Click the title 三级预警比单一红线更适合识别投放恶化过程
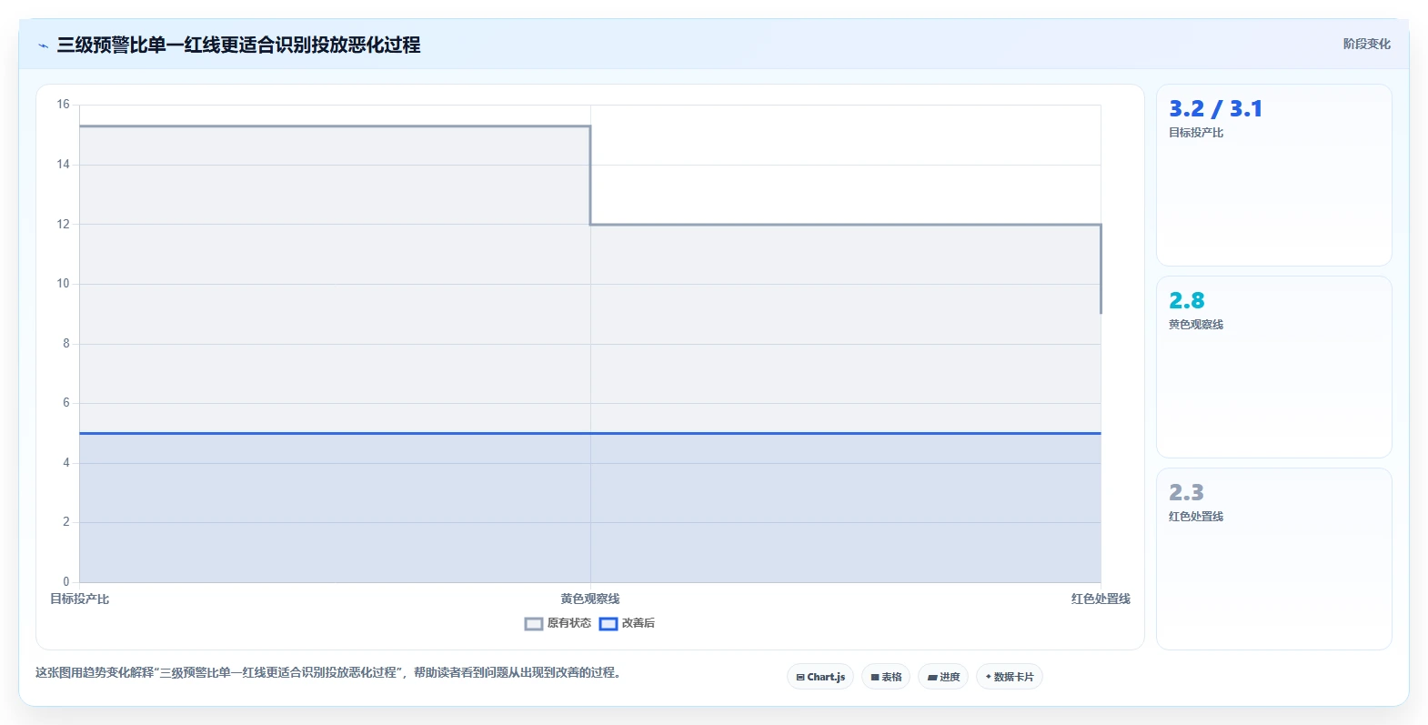This screenshot has height=725, width=1428. [x=238, y=45]
